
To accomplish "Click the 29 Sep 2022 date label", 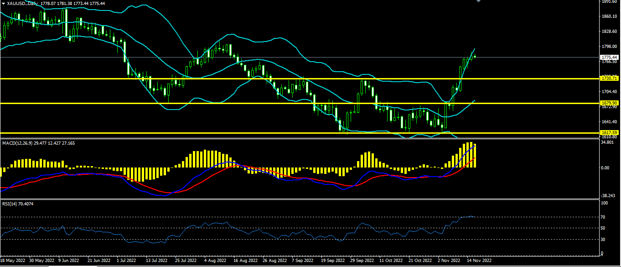I will [362, 261].
